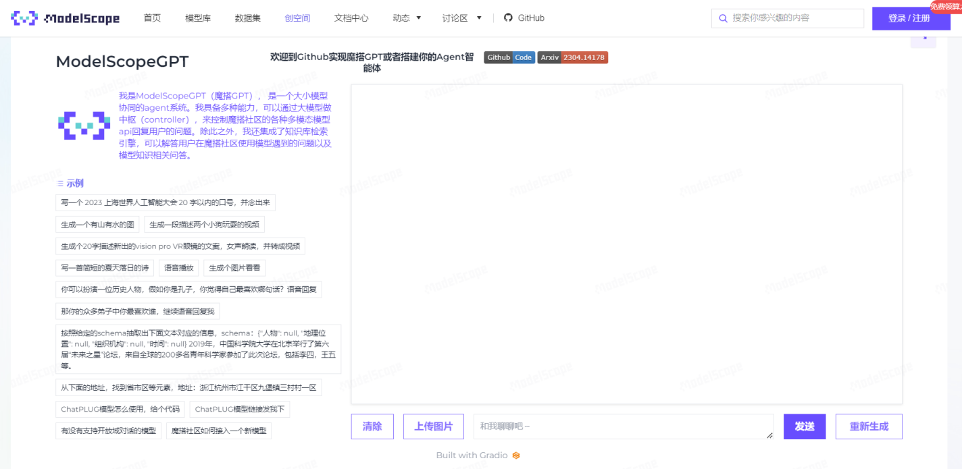Click the GitHub octocat icon

(x=508, y=18)
